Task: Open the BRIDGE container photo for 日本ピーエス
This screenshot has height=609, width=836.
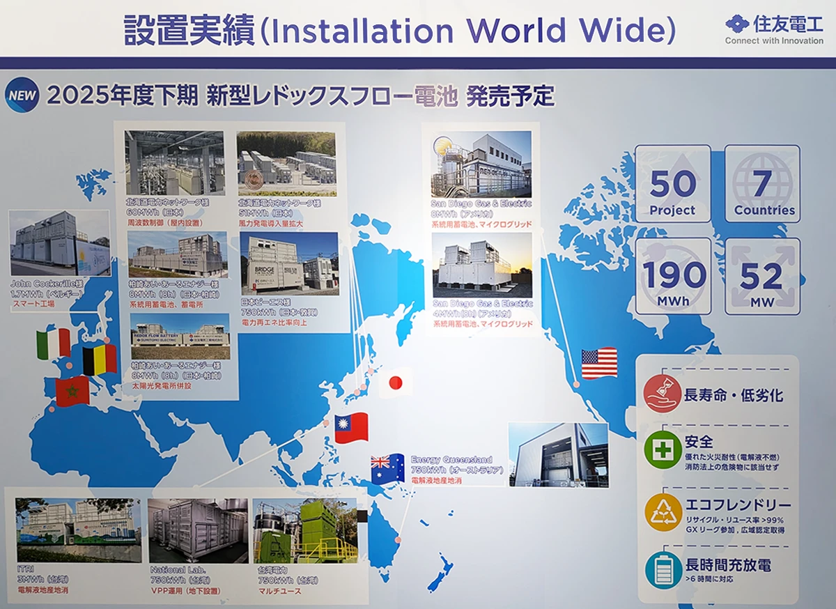Action: pyautogui.click(x=290, y=264)
